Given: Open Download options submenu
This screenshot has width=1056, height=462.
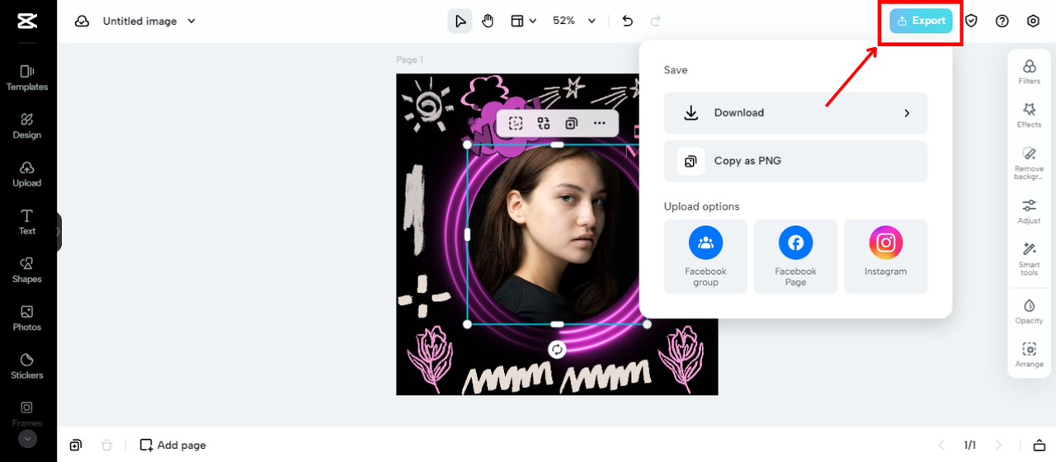Looking at the screenshot, I should coord(795,113).
